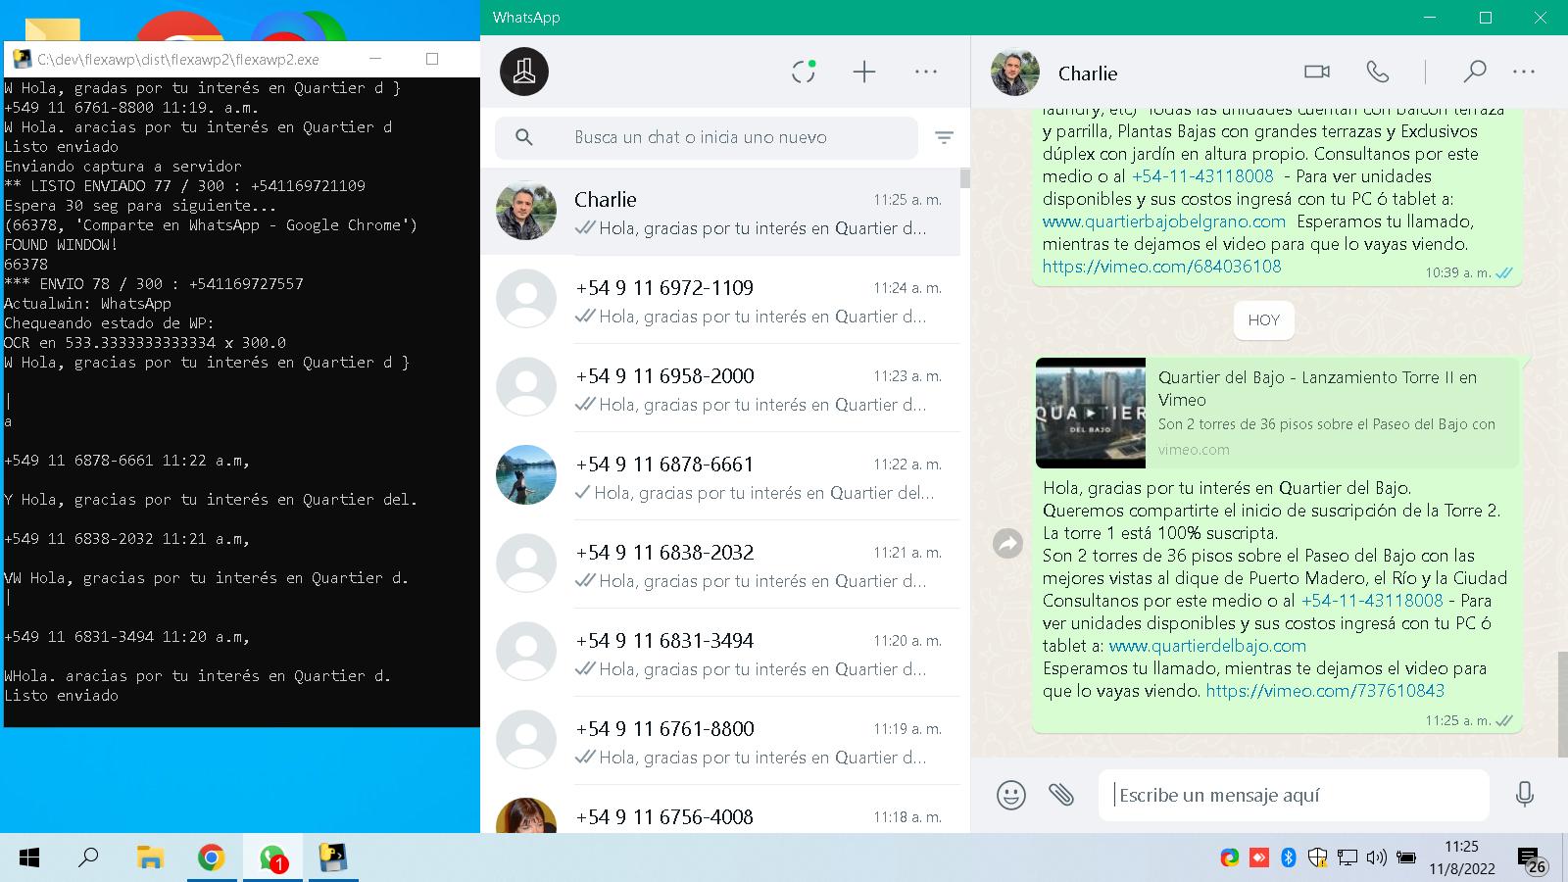Open Windows taskbar search
The height and width of the screenshot is (882, 1568).
pyautogui.click(x=88, y=858)
